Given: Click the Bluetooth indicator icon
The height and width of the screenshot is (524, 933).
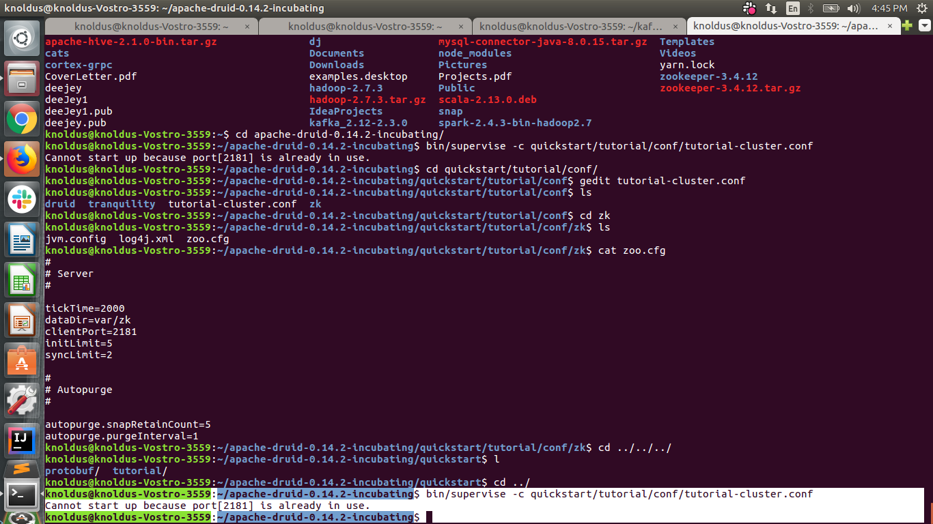Looking at the screenshot, I should click(x=811, y=8).
